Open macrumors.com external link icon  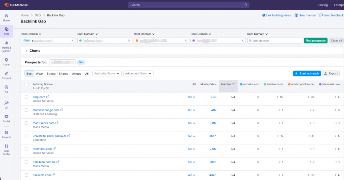tap(57, 123)
